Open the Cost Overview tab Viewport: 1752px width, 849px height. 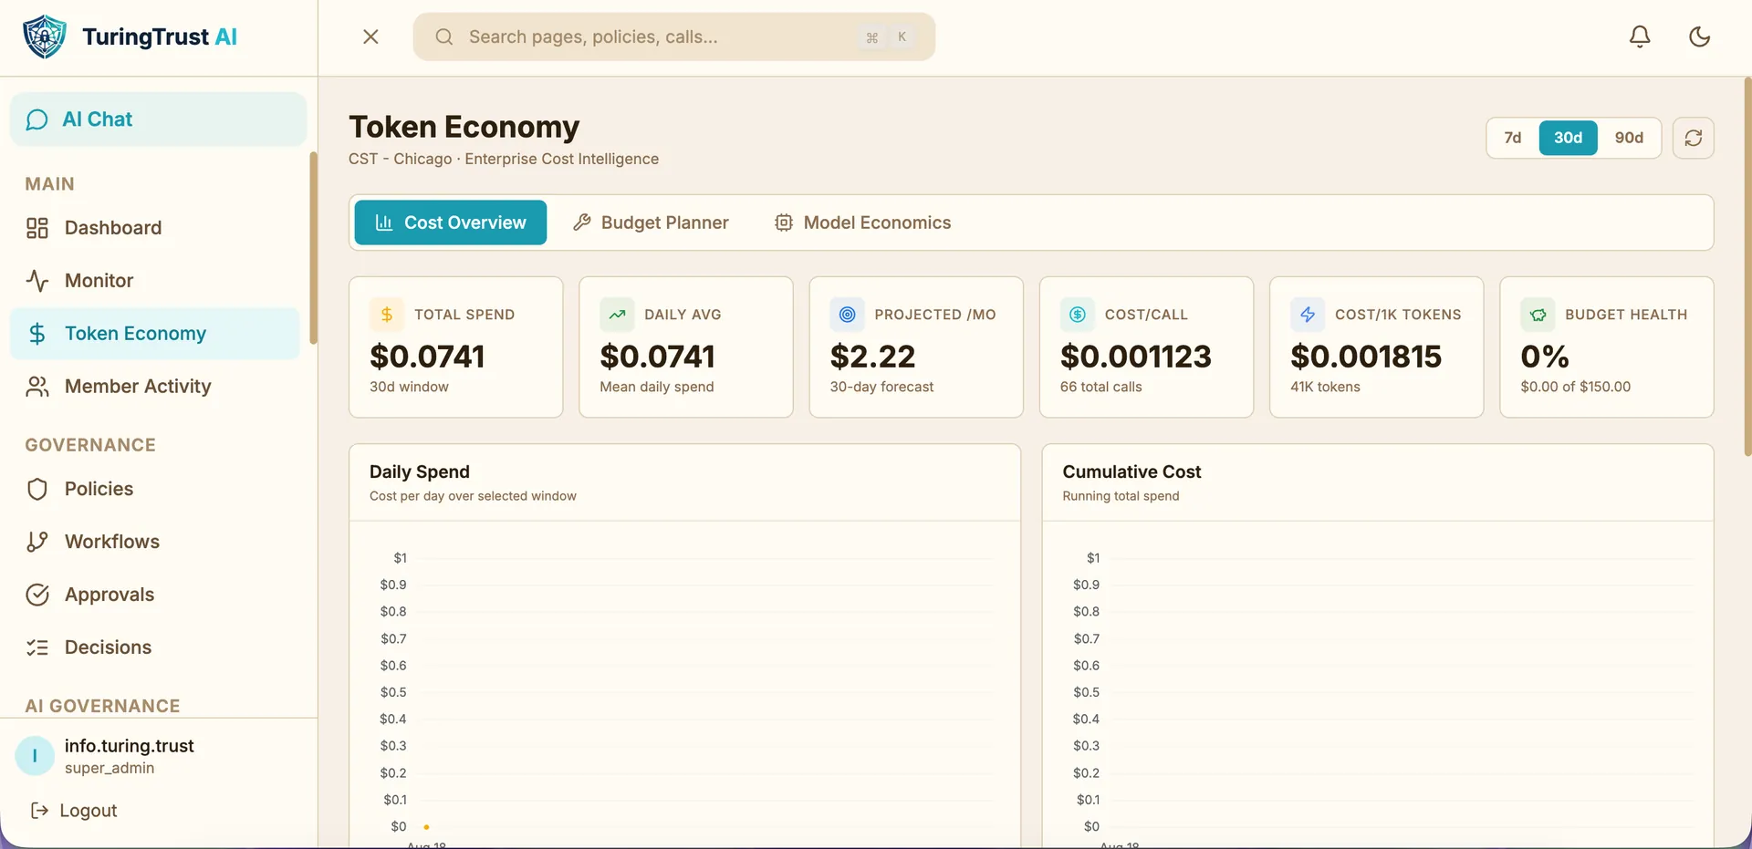point(451,223)
